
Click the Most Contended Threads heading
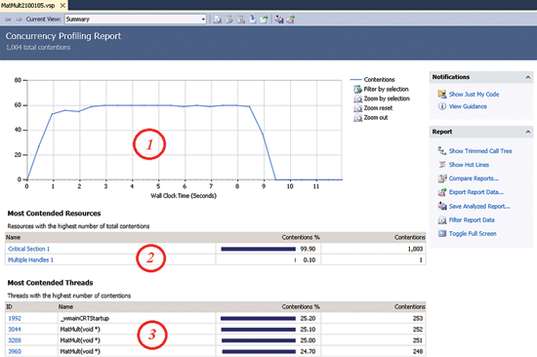51,283
